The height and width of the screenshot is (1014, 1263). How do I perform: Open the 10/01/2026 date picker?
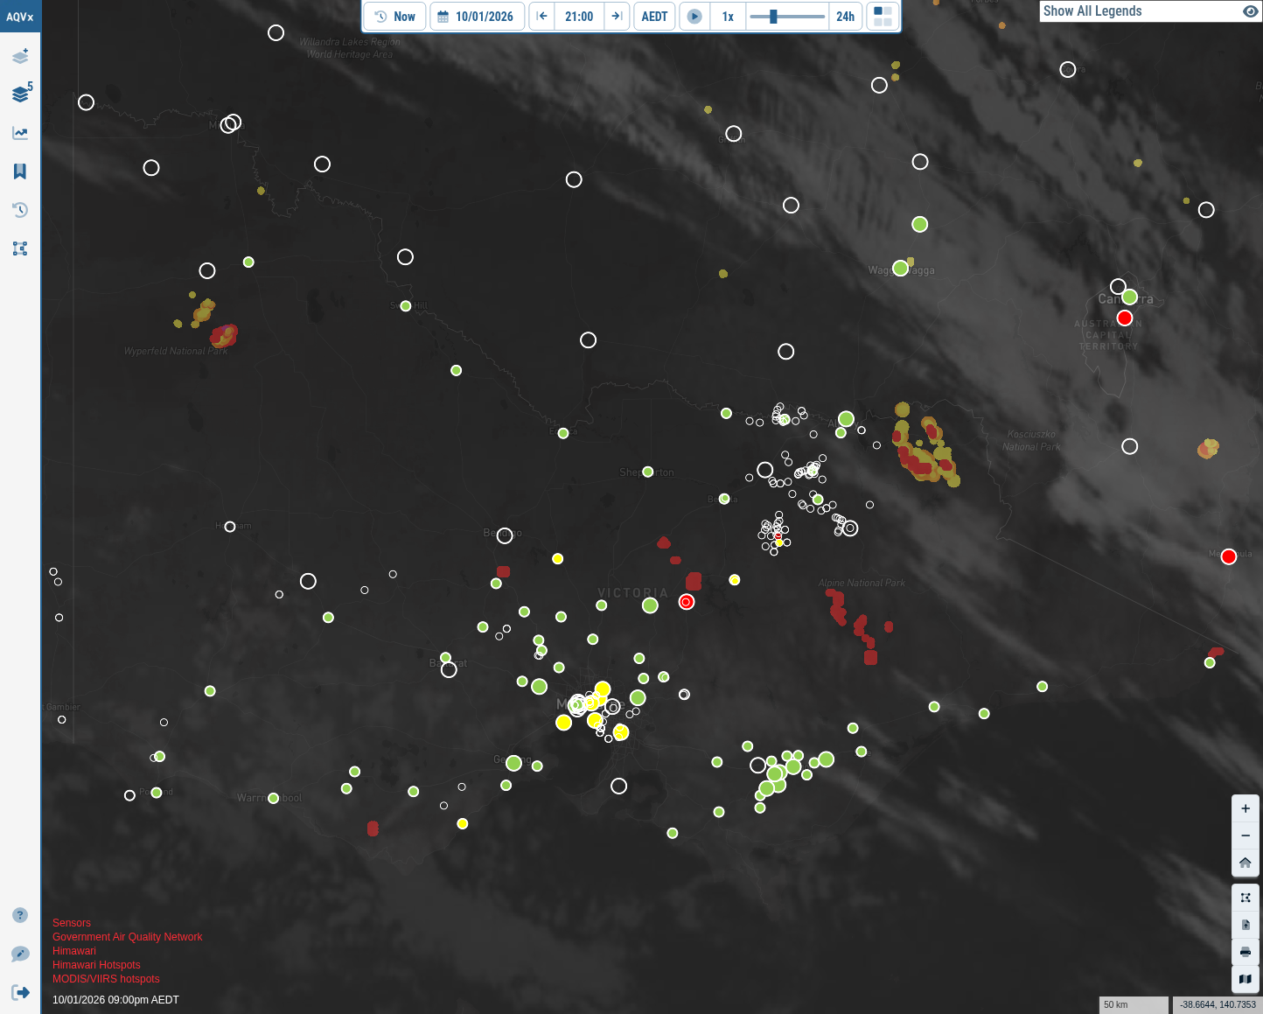tap(478, 17)
